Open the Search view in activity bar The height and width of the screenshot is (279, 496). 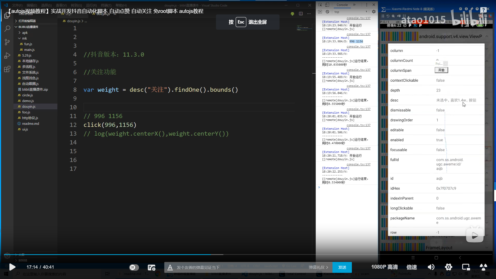7,28
